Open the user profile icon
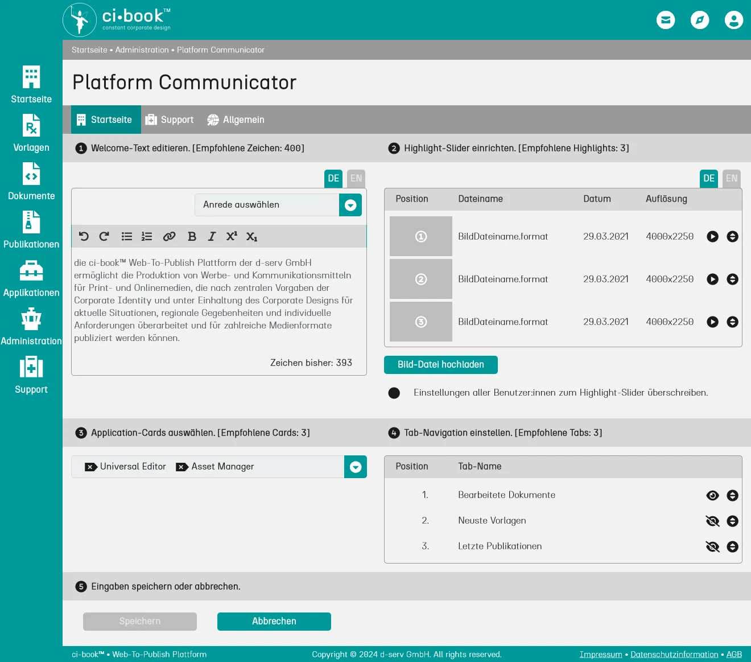Viewport: 751px width, 662px height. coord(734,20)
